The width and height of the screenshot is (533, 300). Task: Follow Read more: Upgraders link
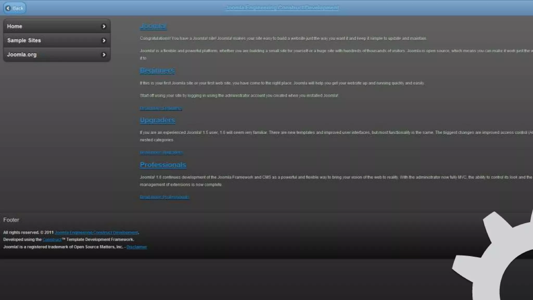[x=161, y=152]
